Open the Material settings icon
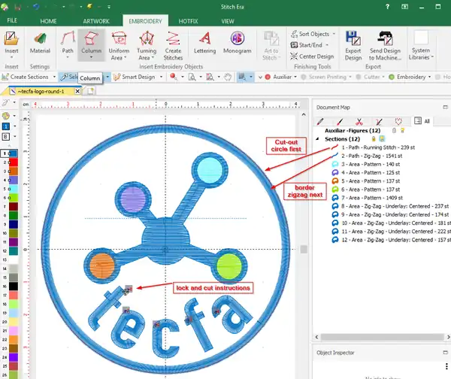The width and height of the screenshot is (451, 379). 40,42
